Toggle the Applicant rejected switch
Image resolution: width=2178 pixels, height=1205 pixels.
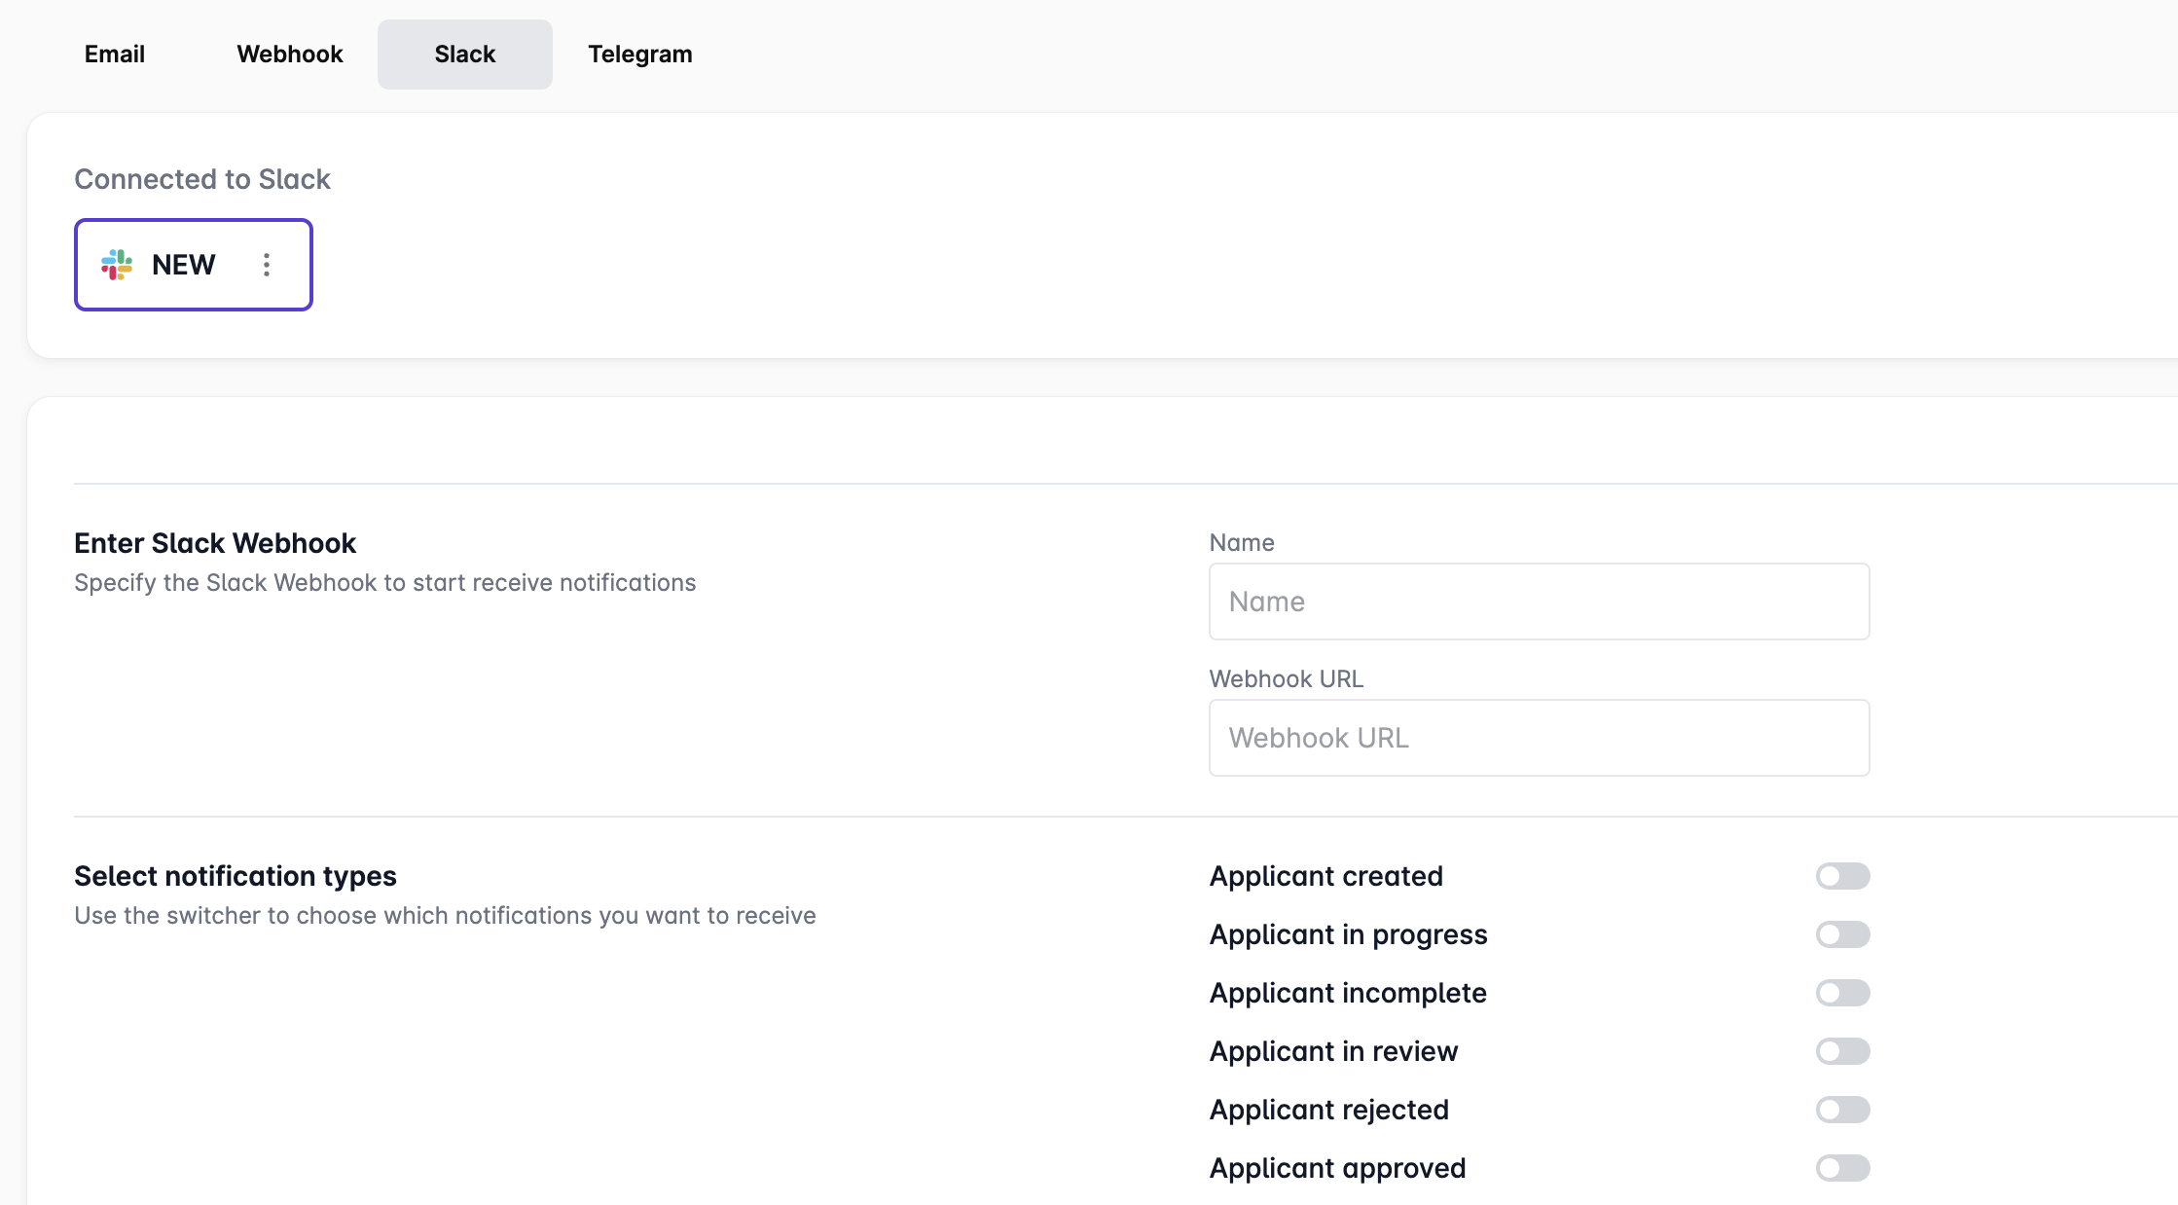(x=1842, y=1110)
